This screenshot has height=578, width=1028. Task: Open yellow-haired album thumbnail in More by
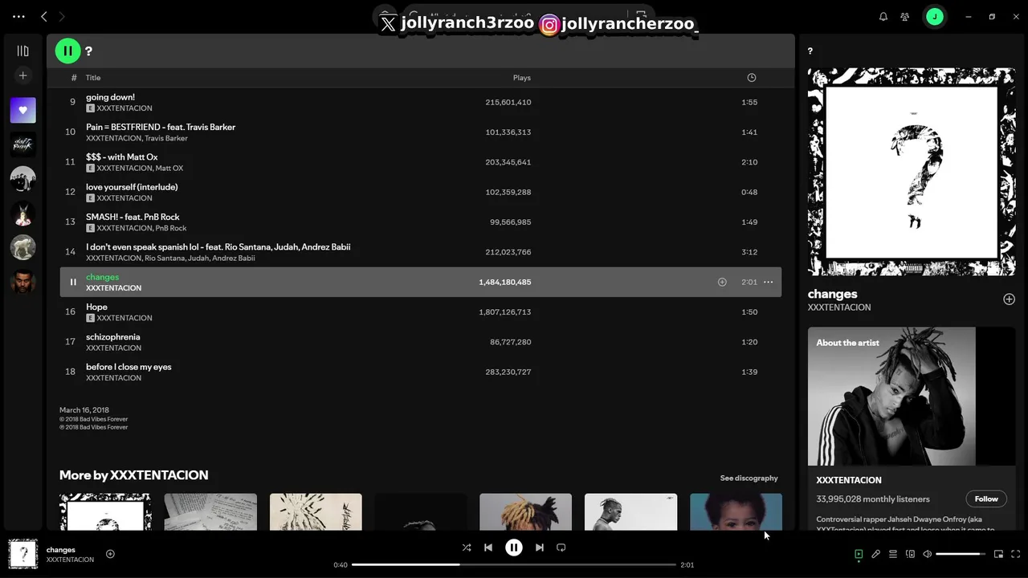point(525,512)
